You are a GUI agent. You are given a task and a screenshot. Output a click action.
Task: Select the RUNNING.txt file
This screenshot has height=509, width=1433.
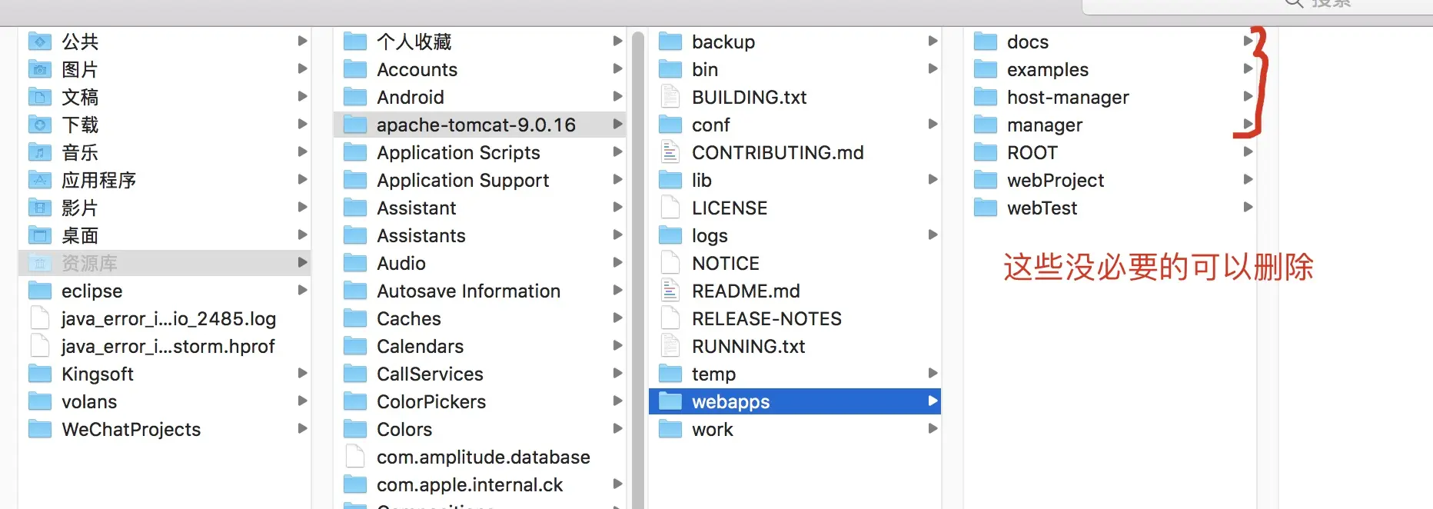pyautogui.click(x=748, y=346)
